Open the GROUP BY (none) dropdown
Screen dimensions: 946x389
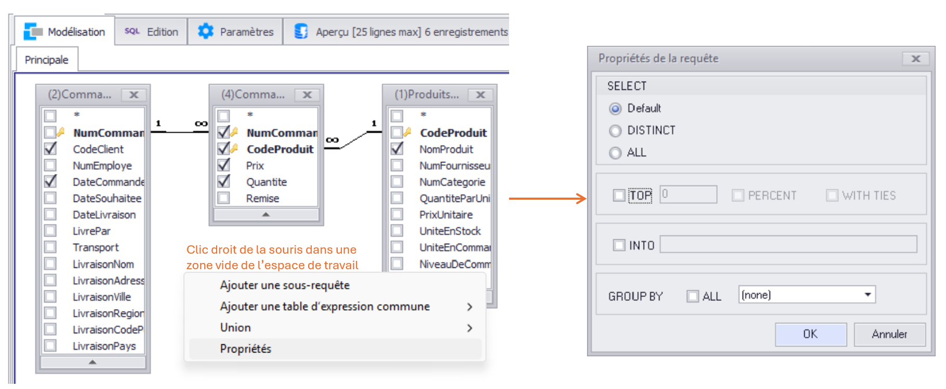click(x=867, y=295)
